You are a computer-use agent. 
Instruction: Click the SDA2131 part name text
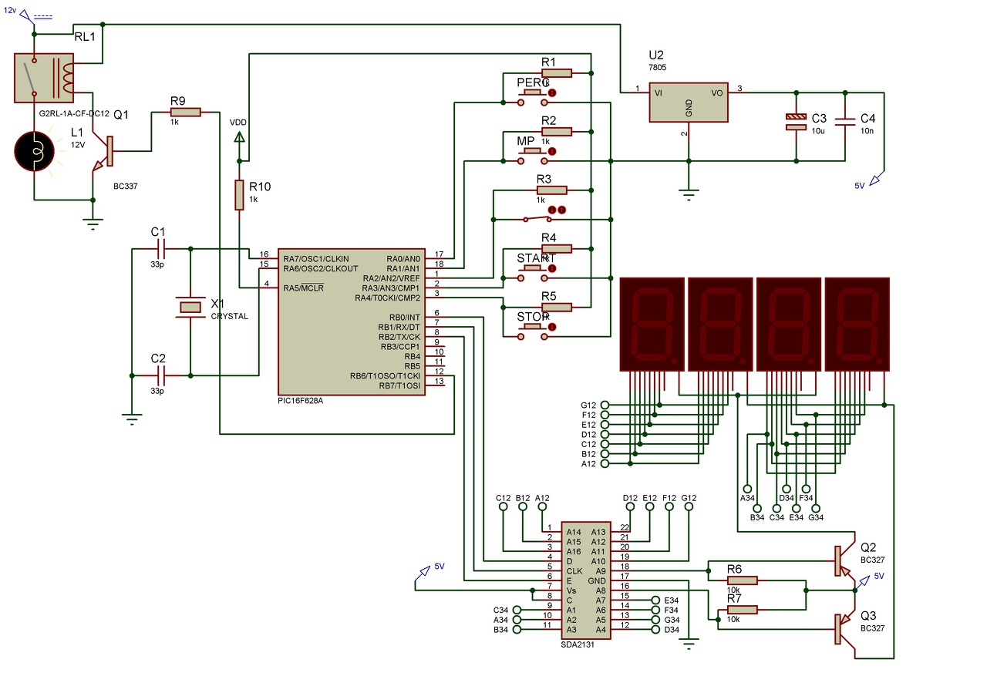pos(578,645)
